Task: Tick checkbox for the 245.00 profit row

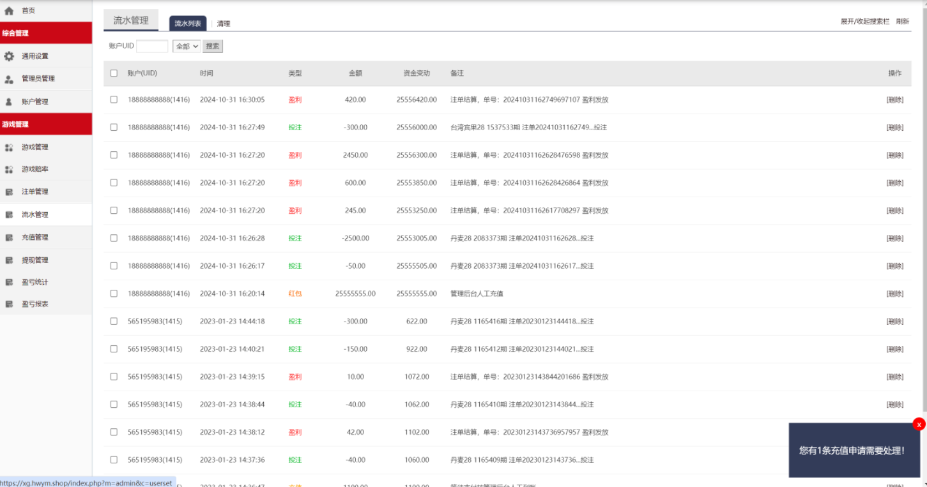Action: coord(114,210)
